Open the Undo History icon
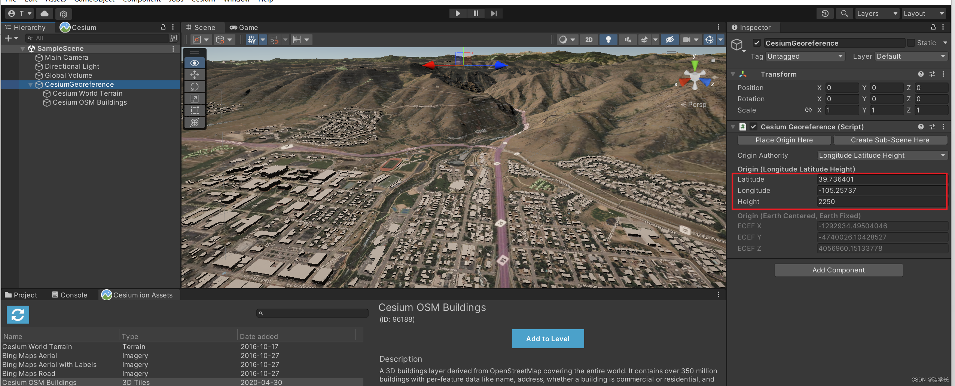Screen dimensions: 955x386 click(x=825, y=13)
